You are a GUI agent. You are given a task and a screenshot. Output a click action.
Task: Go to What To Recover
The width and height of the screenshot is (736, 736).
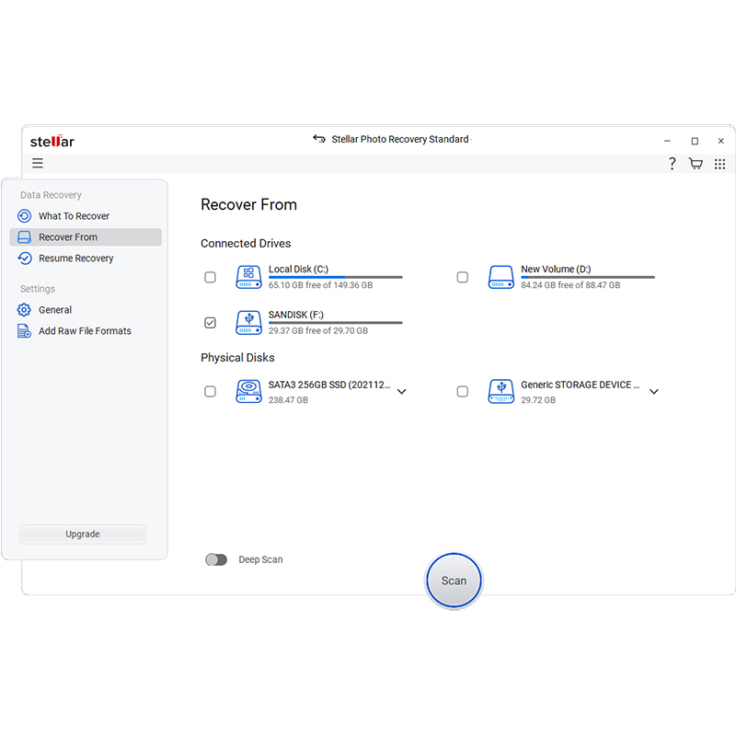[x=74, y=216]
